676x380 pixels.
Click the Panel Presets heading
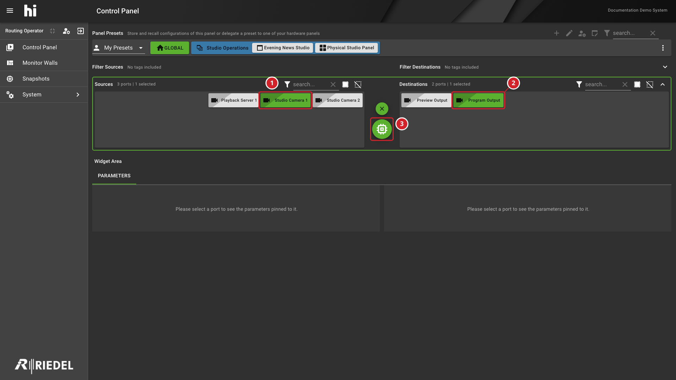point(108,33)
